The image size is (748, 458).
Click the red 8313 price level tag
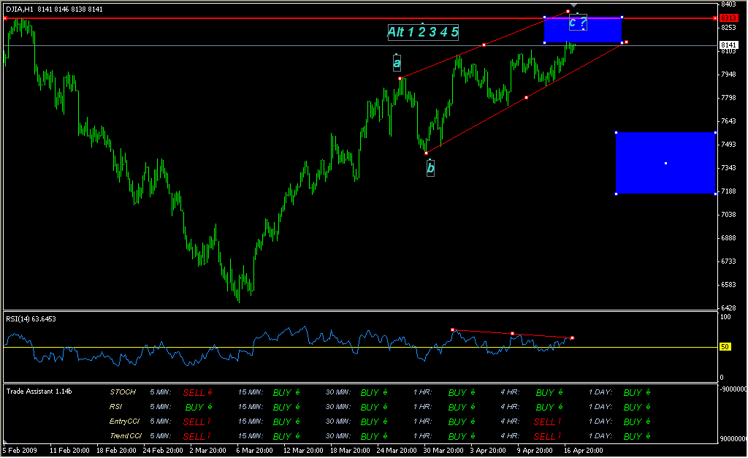pos(728,18)
